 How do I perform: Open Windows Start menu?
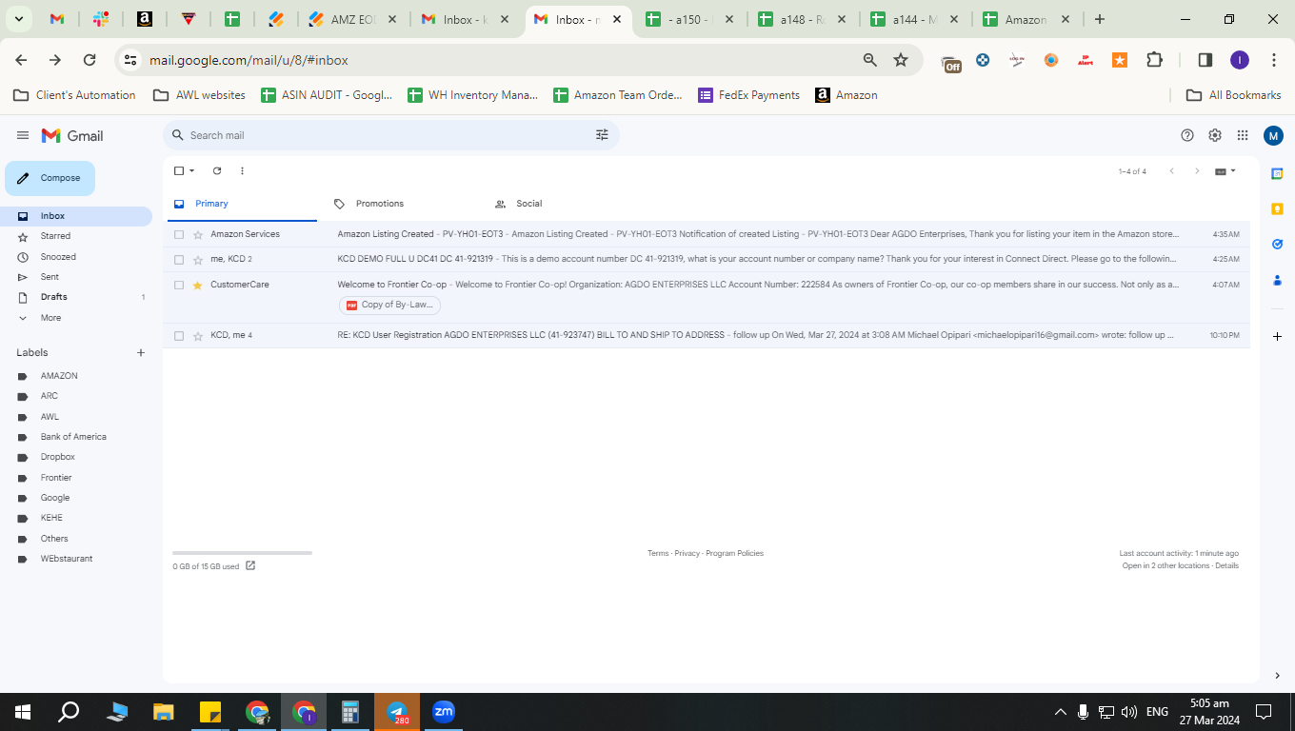[22, 712]
